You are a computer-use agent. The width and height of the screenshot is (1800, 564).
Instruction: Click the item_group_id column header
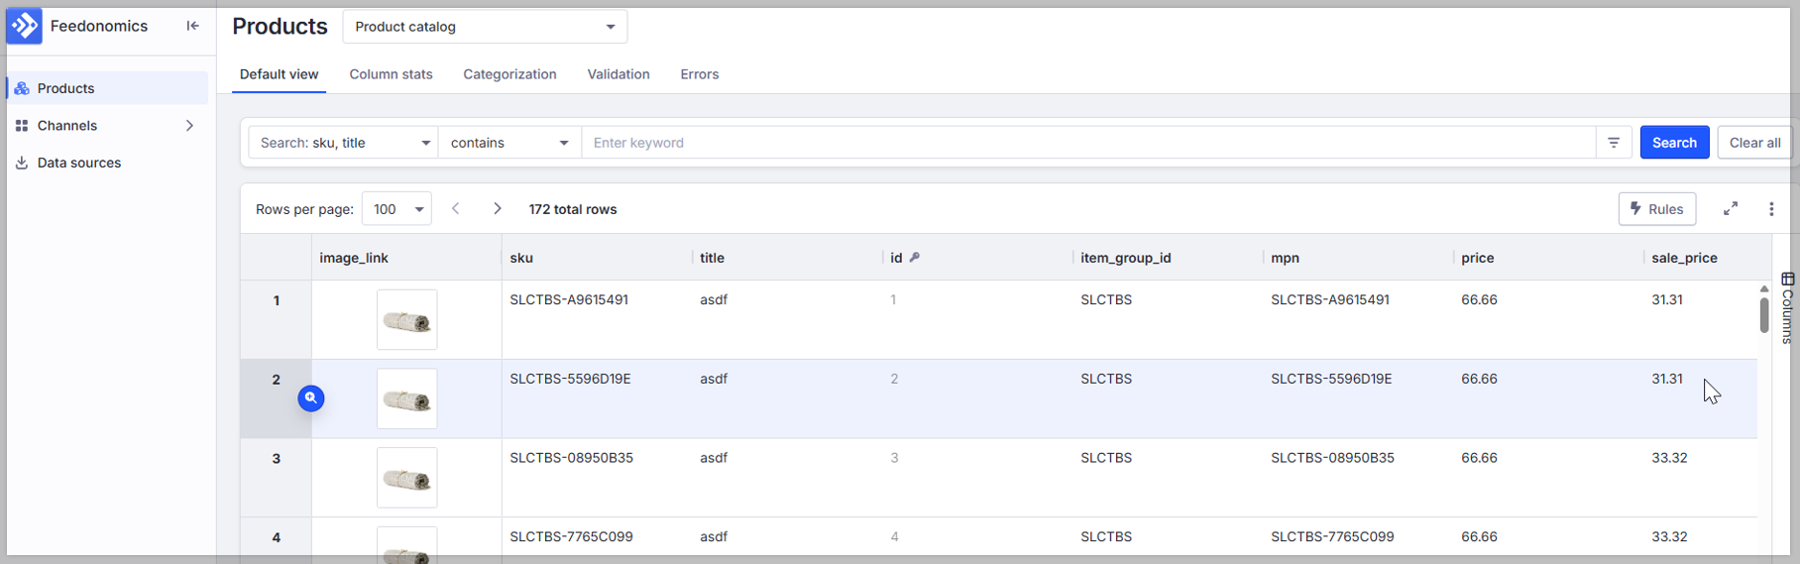[x=1125, y=258]
